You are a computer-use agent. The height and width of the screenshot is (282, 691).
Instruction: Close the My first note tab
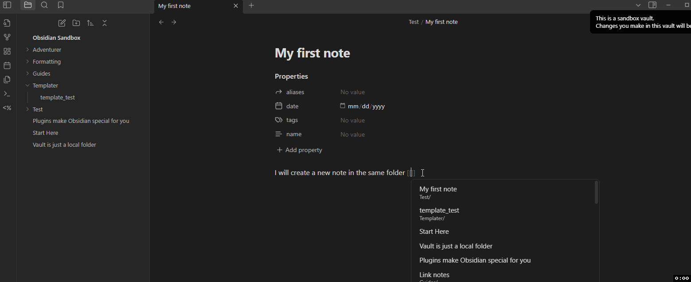coord(236,6)
